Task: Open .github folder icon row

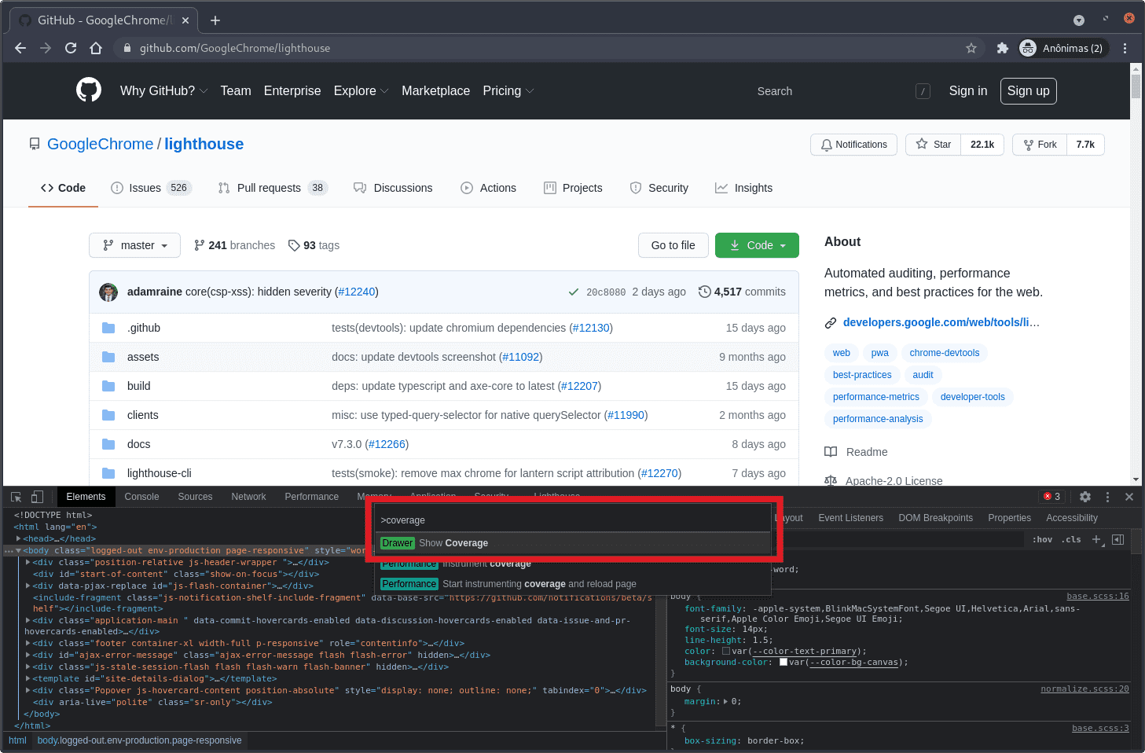Action: click(108, 328)
